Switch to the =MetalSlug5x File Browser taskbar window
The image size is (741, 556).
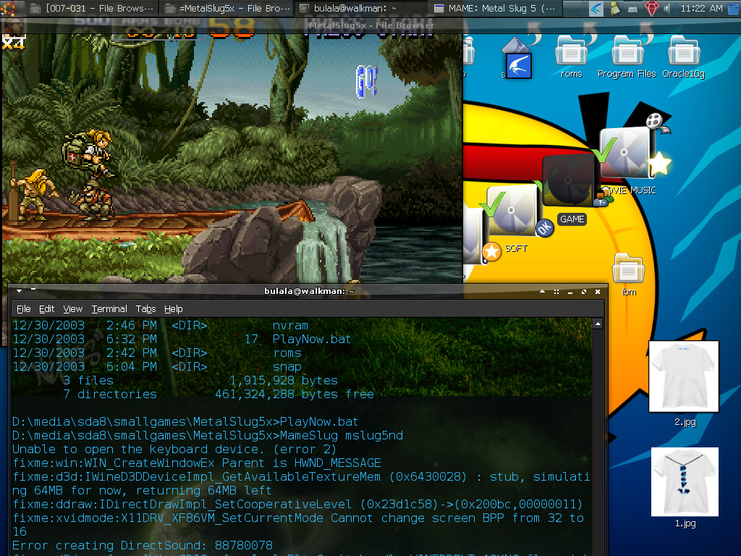point(227,8)
